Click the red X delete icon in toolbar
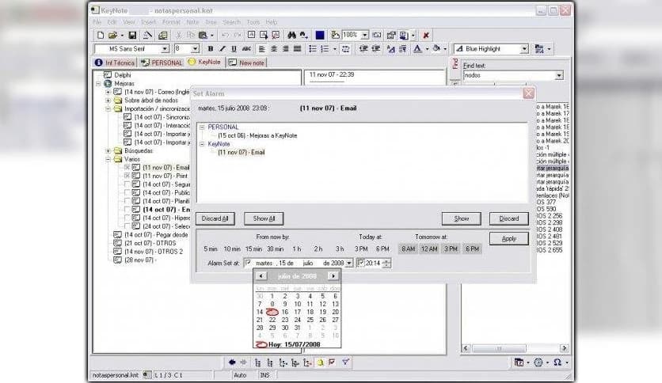Viewport: 662px width, 383px height. coord(426,36)
